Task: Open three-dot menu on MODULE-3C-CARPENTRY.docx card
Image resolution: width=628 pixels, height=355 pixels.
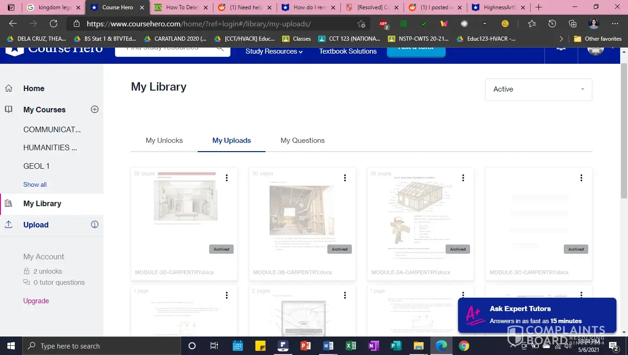Action: 581,178
